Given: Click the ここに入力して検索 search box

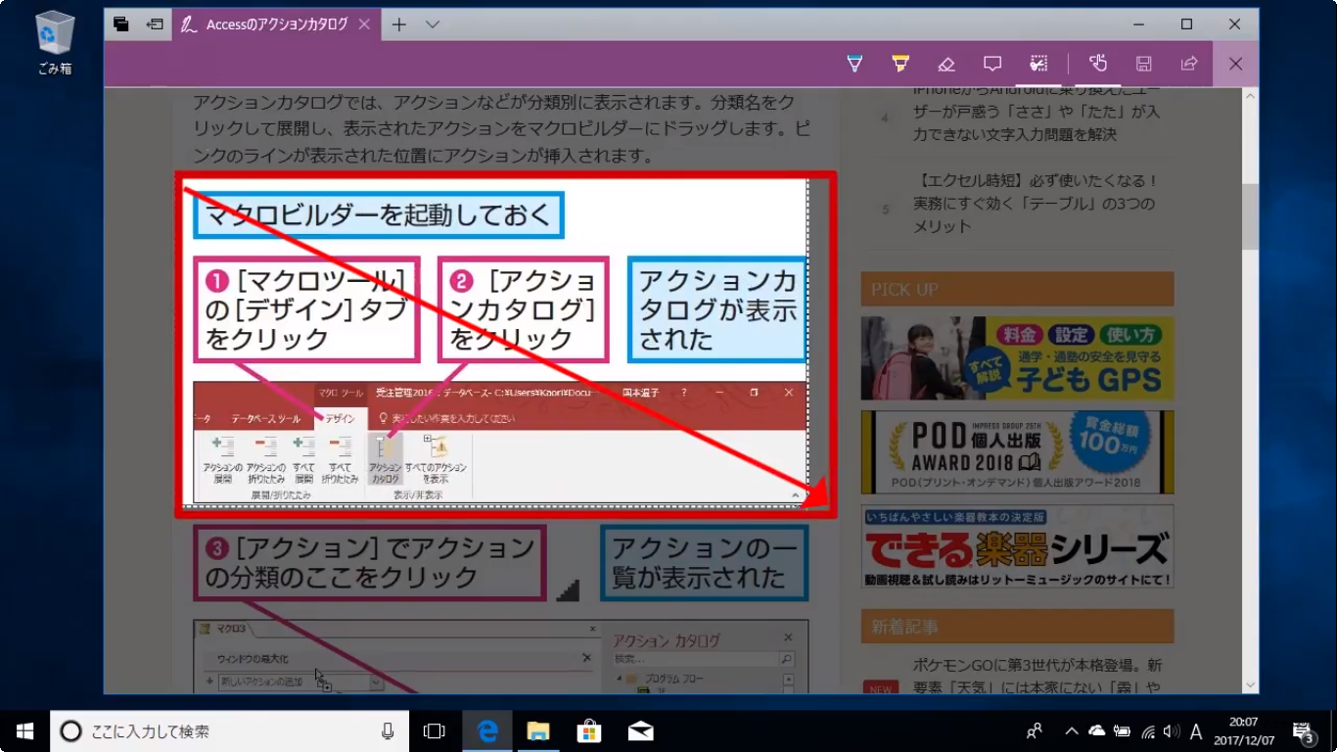Looking at the screenshot, I should pyautogui.click(x=229, y=731).
